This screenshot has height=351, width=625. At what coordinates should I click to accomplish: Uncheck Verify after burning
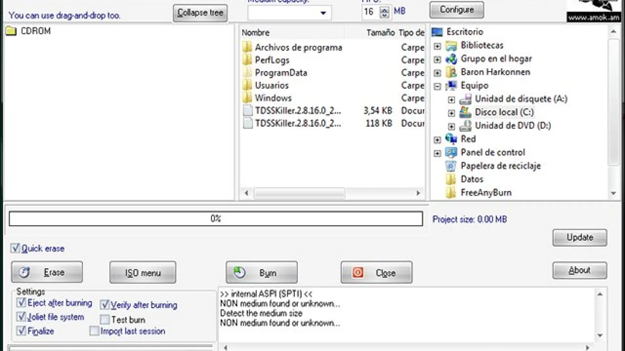[x=104, y=305]
